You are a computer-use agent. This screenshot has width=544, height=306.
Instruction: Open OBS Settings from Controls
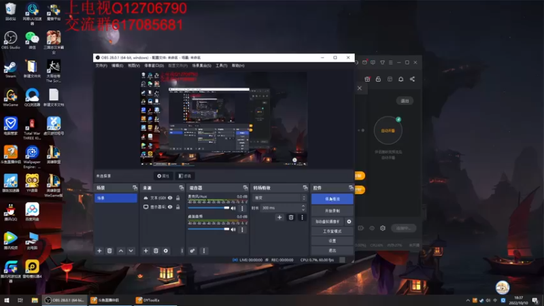(x=332, y=241)
